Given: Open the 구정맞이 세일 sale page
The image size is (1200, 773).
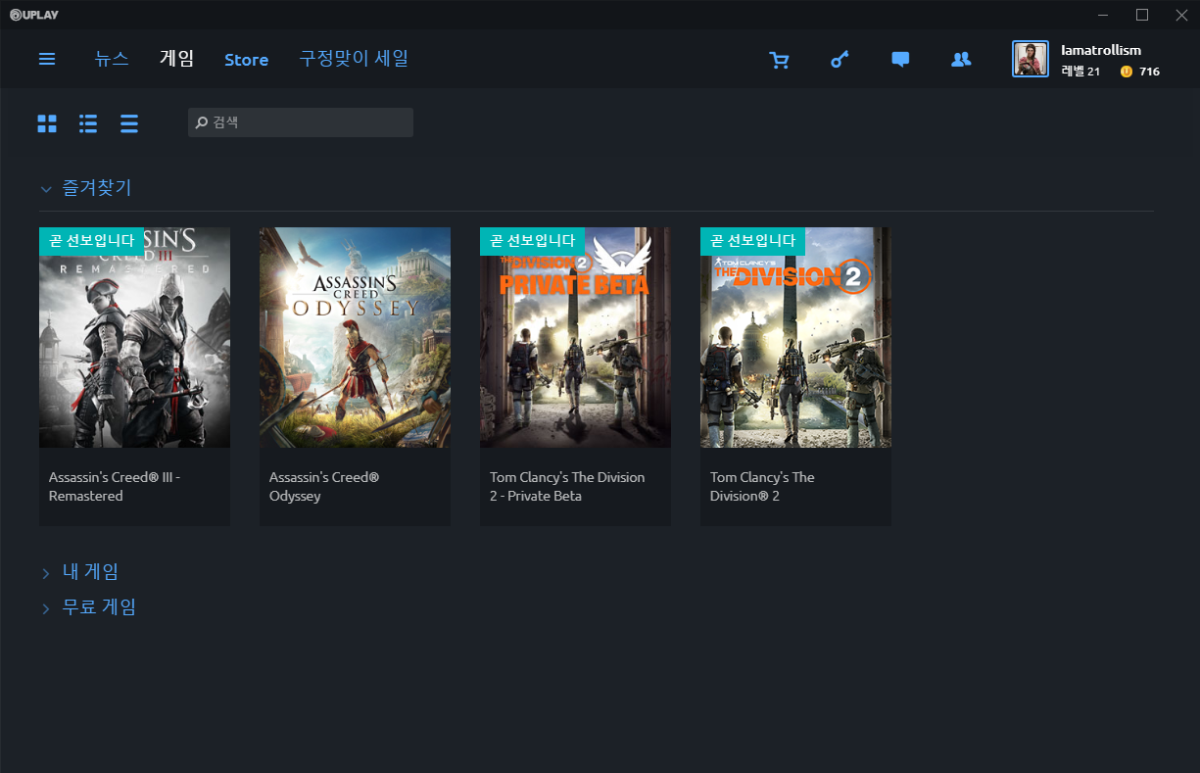Looking at the screenshot, I should point(354,59).
